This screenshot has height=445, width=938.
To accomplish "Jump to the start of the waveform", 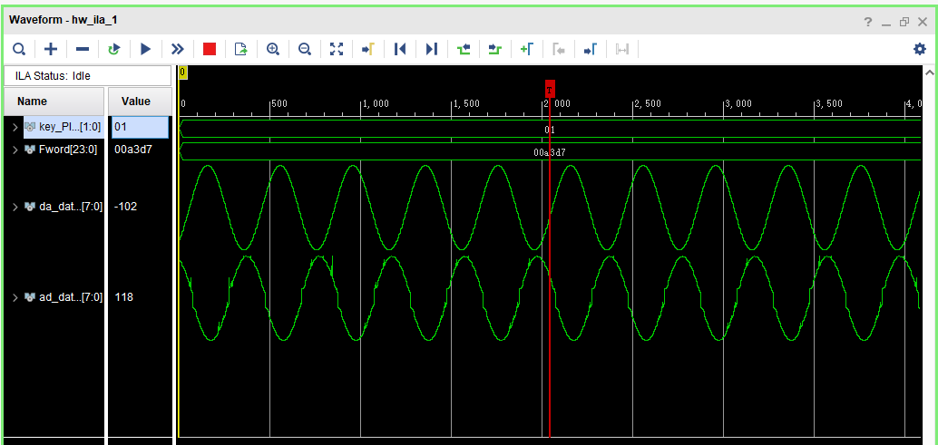I will [x=400, y=49].
